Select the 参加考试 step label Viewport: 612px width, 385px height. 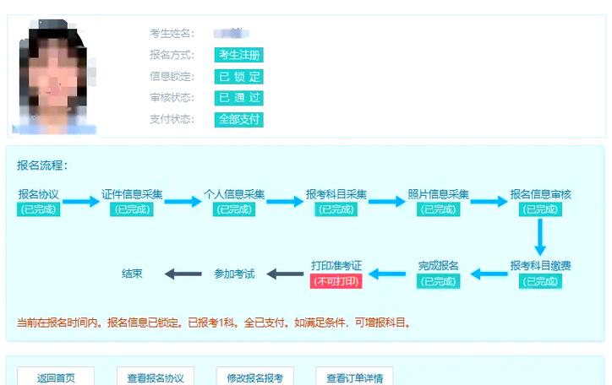coord(234,274)
